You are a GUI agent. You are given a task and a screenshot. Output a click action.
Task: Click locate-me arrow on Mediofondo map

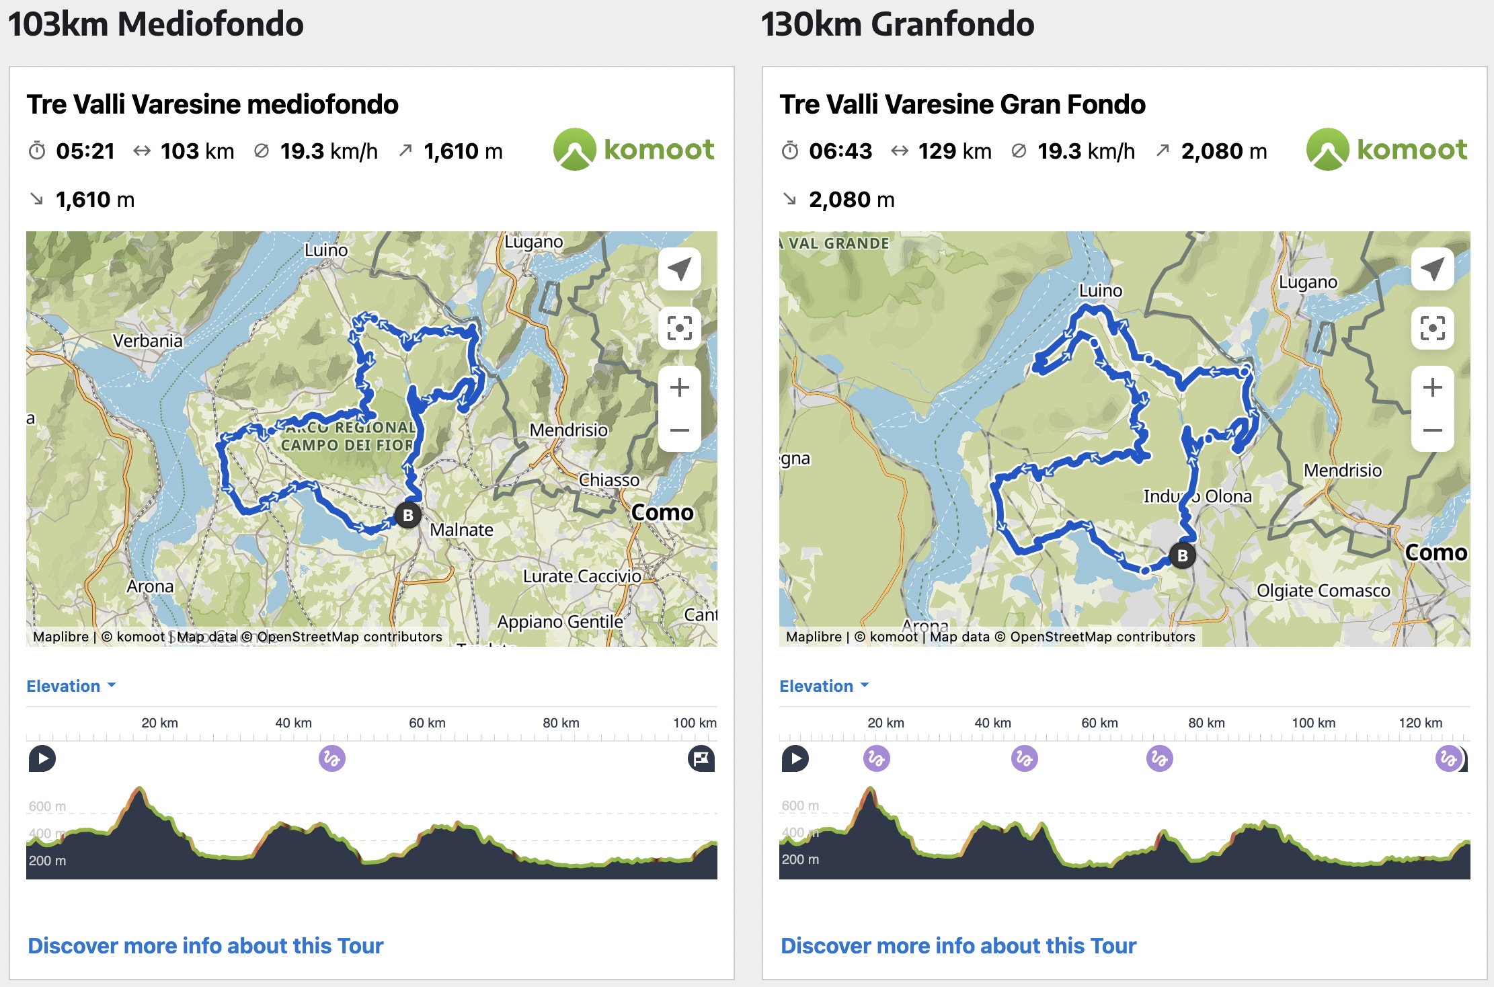click(x=679, y=269)
